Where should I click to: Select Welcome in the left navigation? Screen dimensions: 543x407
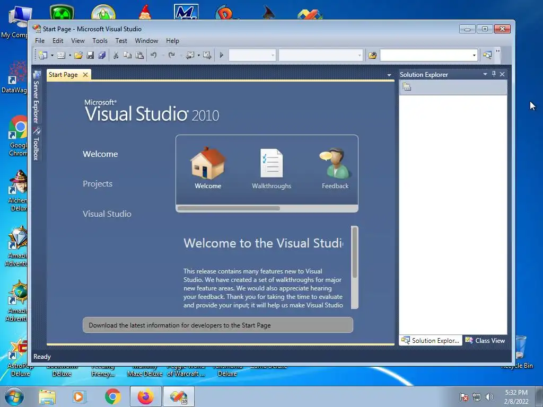[x=100, y=154]
